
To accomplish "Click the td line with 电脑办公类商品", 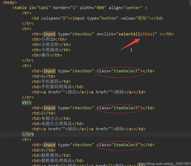I will coord(58,124).
